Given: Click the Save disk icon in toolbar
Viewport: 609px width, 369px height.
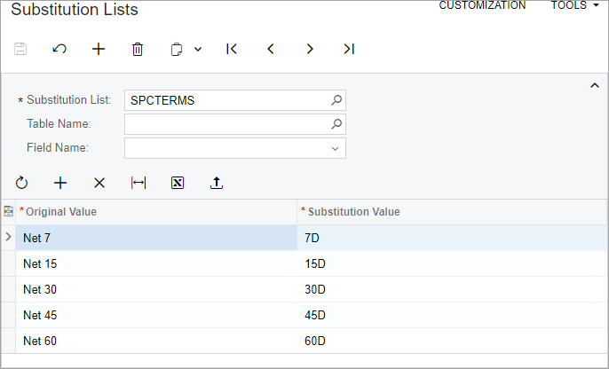Looking at the screenshot, I should point(20,49).
